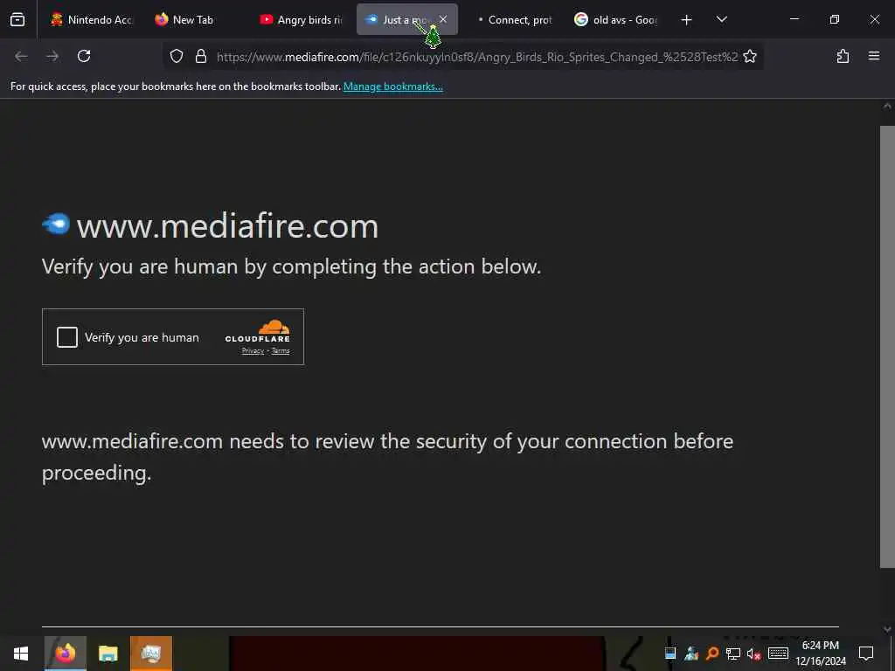The height and width of the screenshot is (671, 895).
Task: Go back to the previous page
Action: (21, 56)
